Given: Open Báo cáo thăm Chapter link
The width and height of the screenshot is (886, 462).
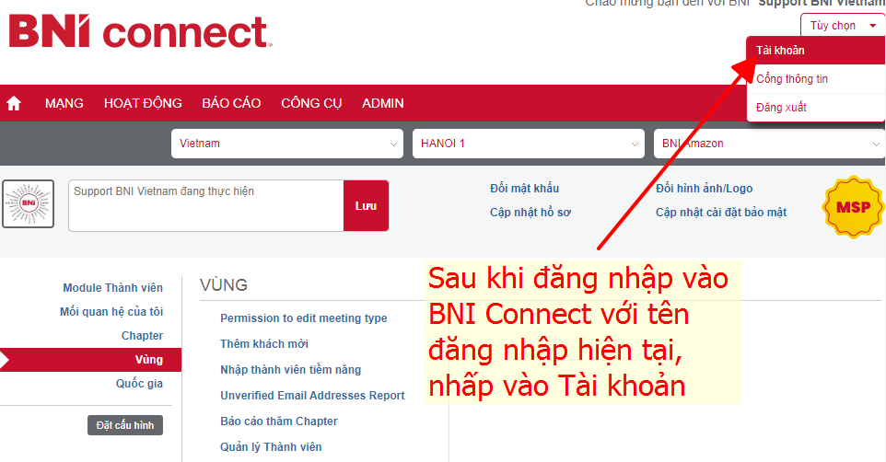Looking at the screenshot, I should point(279,422).
